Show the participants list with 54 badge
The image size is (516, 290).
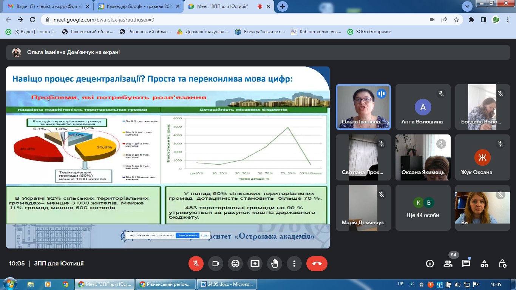point(448,264)
